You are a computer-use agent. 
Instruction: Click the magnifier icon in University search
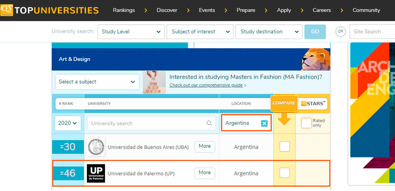tap(209, 123)
